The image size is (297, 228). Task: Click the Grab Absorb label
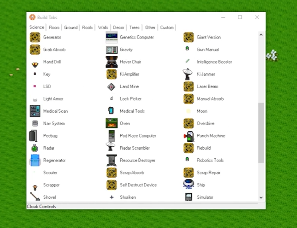point(54,49)
